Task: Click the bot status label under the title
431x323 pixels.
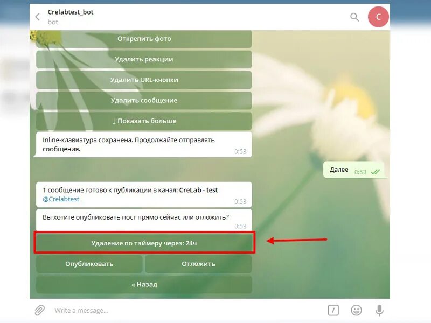Action: point(53,22)
